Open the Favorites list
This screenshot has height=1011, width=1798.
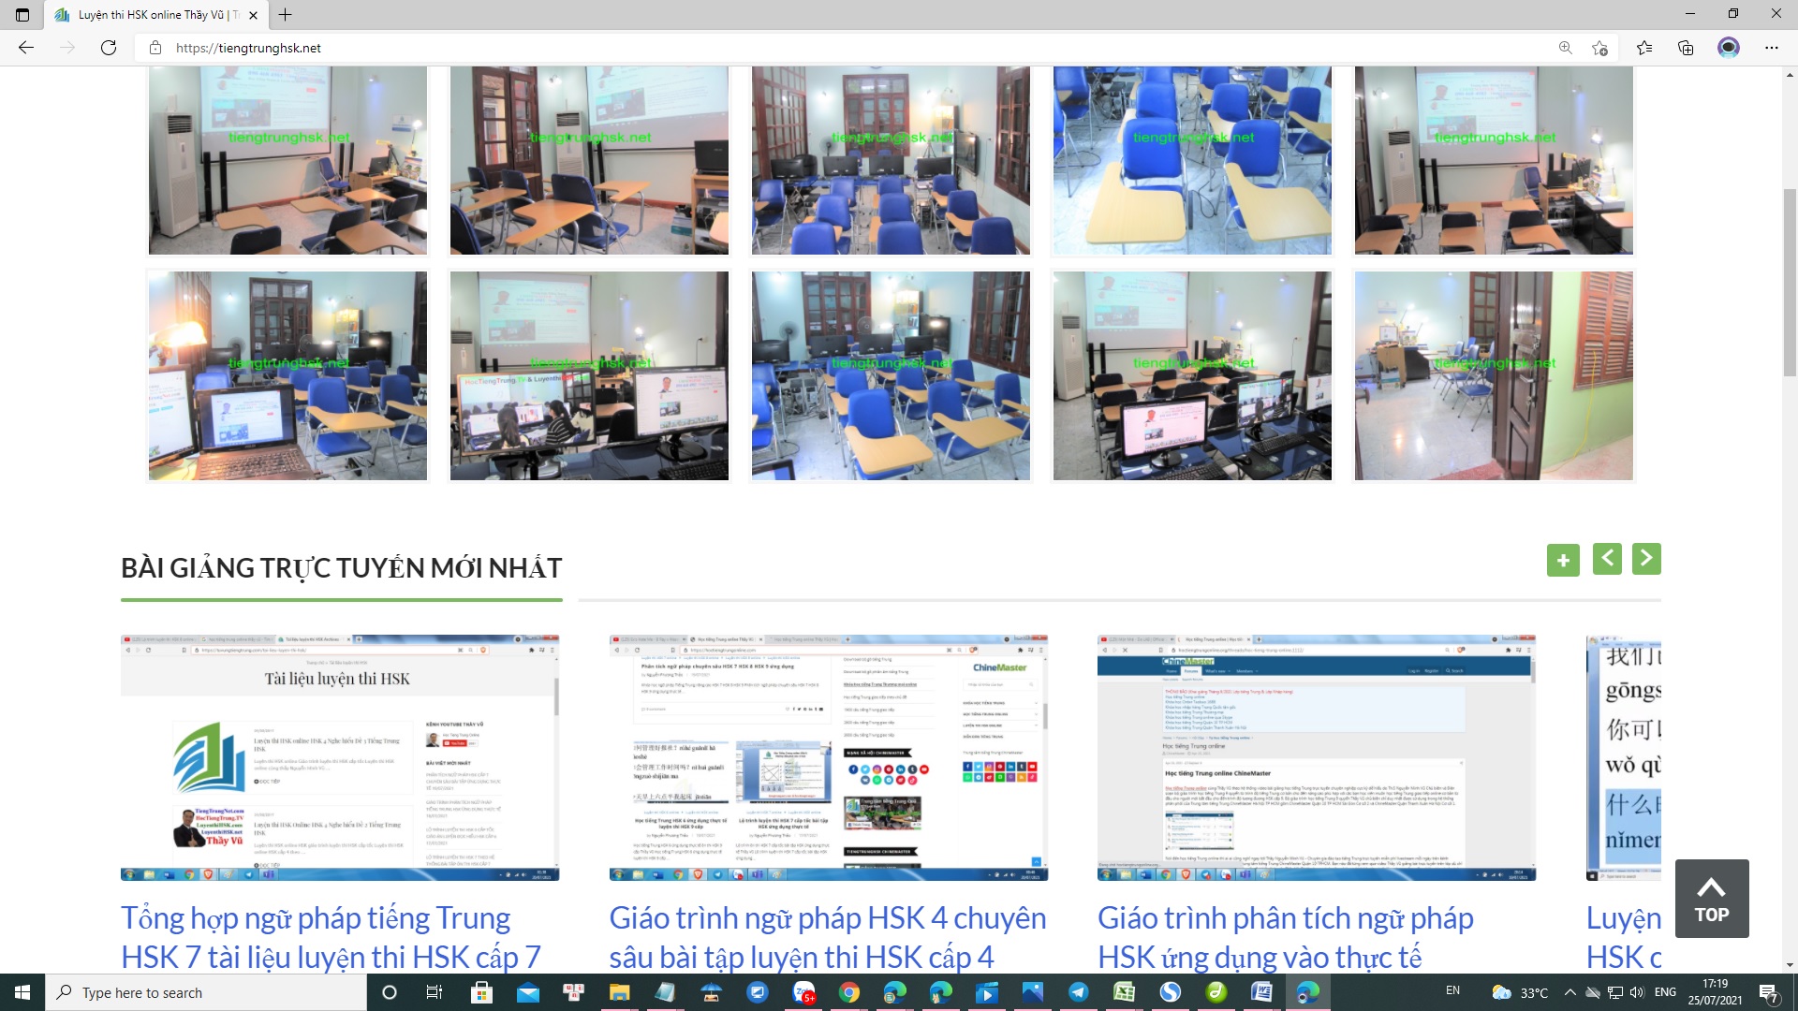(1644, 48)
